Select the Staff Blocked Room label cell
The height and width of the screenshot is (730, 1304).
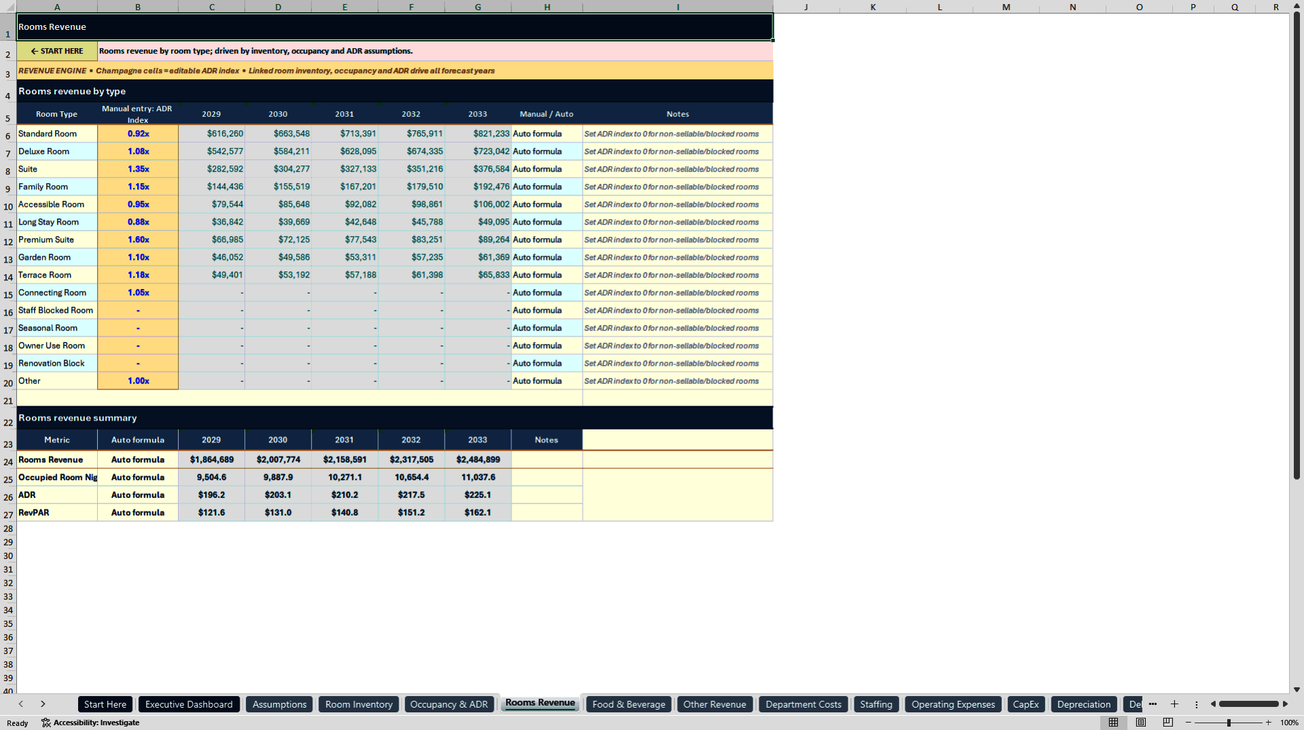point(57,310)
